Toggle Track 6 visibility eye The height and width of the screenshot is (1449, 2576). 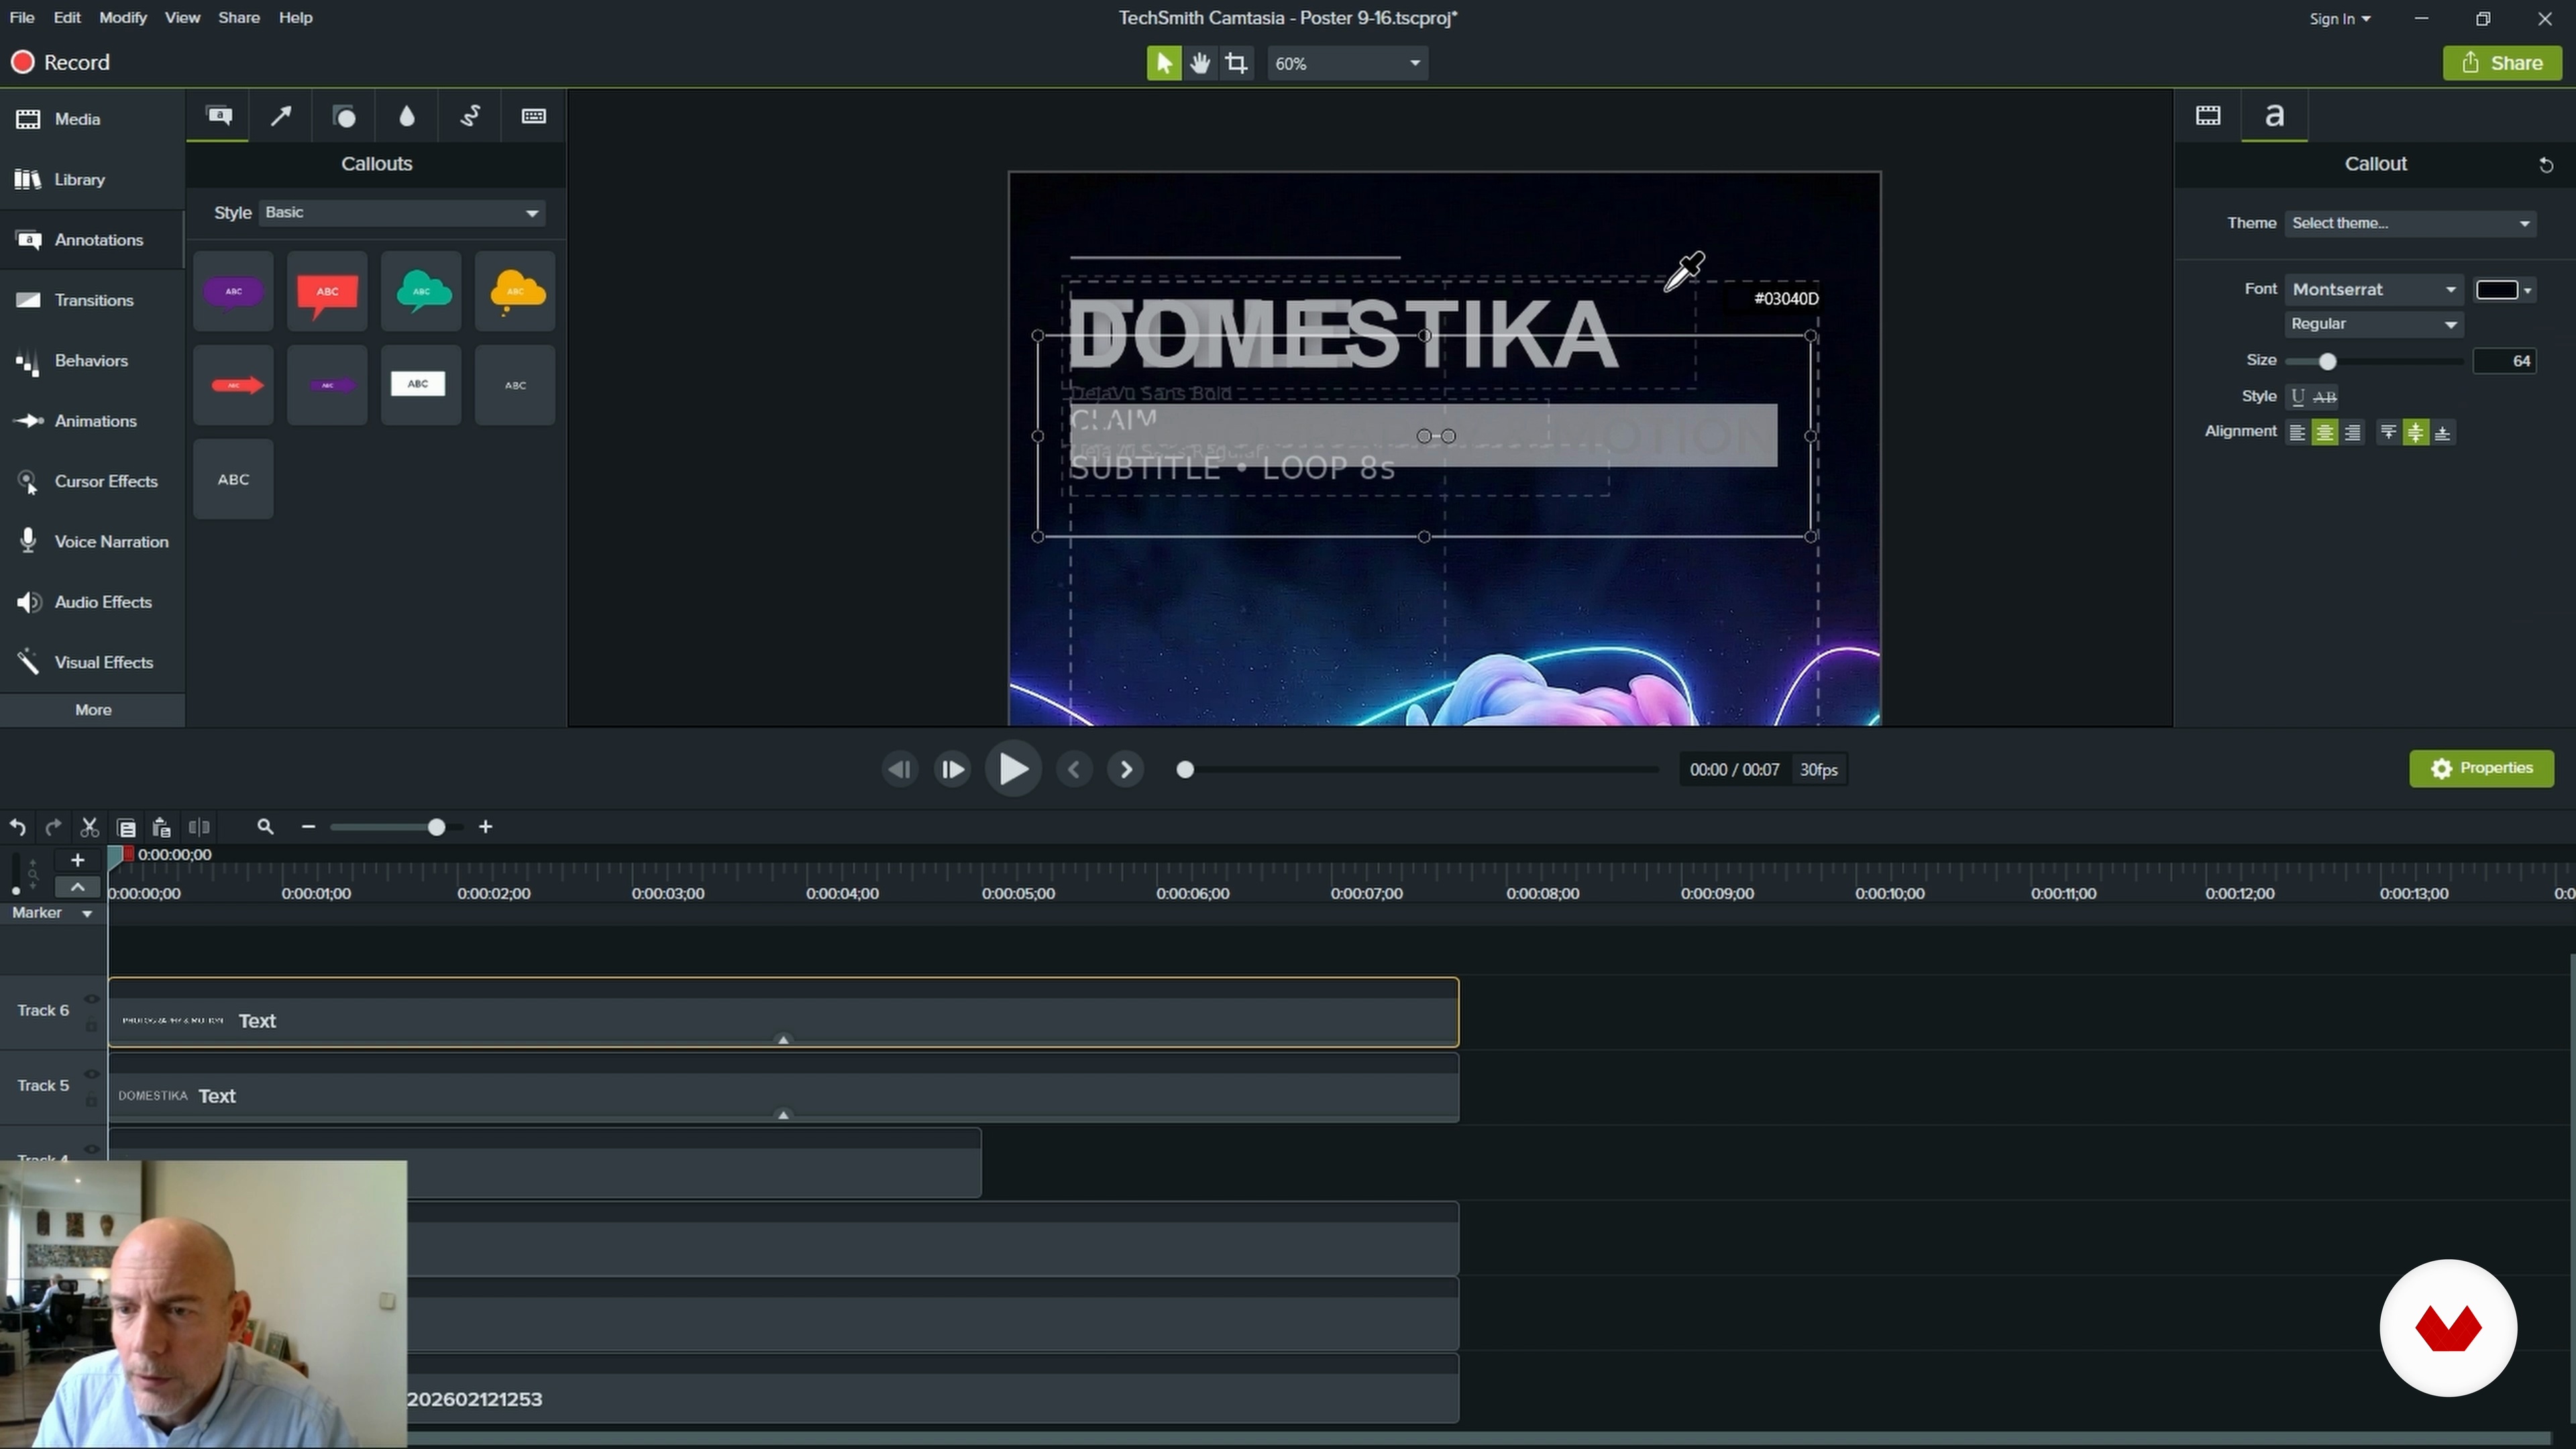tap(91, 999)
